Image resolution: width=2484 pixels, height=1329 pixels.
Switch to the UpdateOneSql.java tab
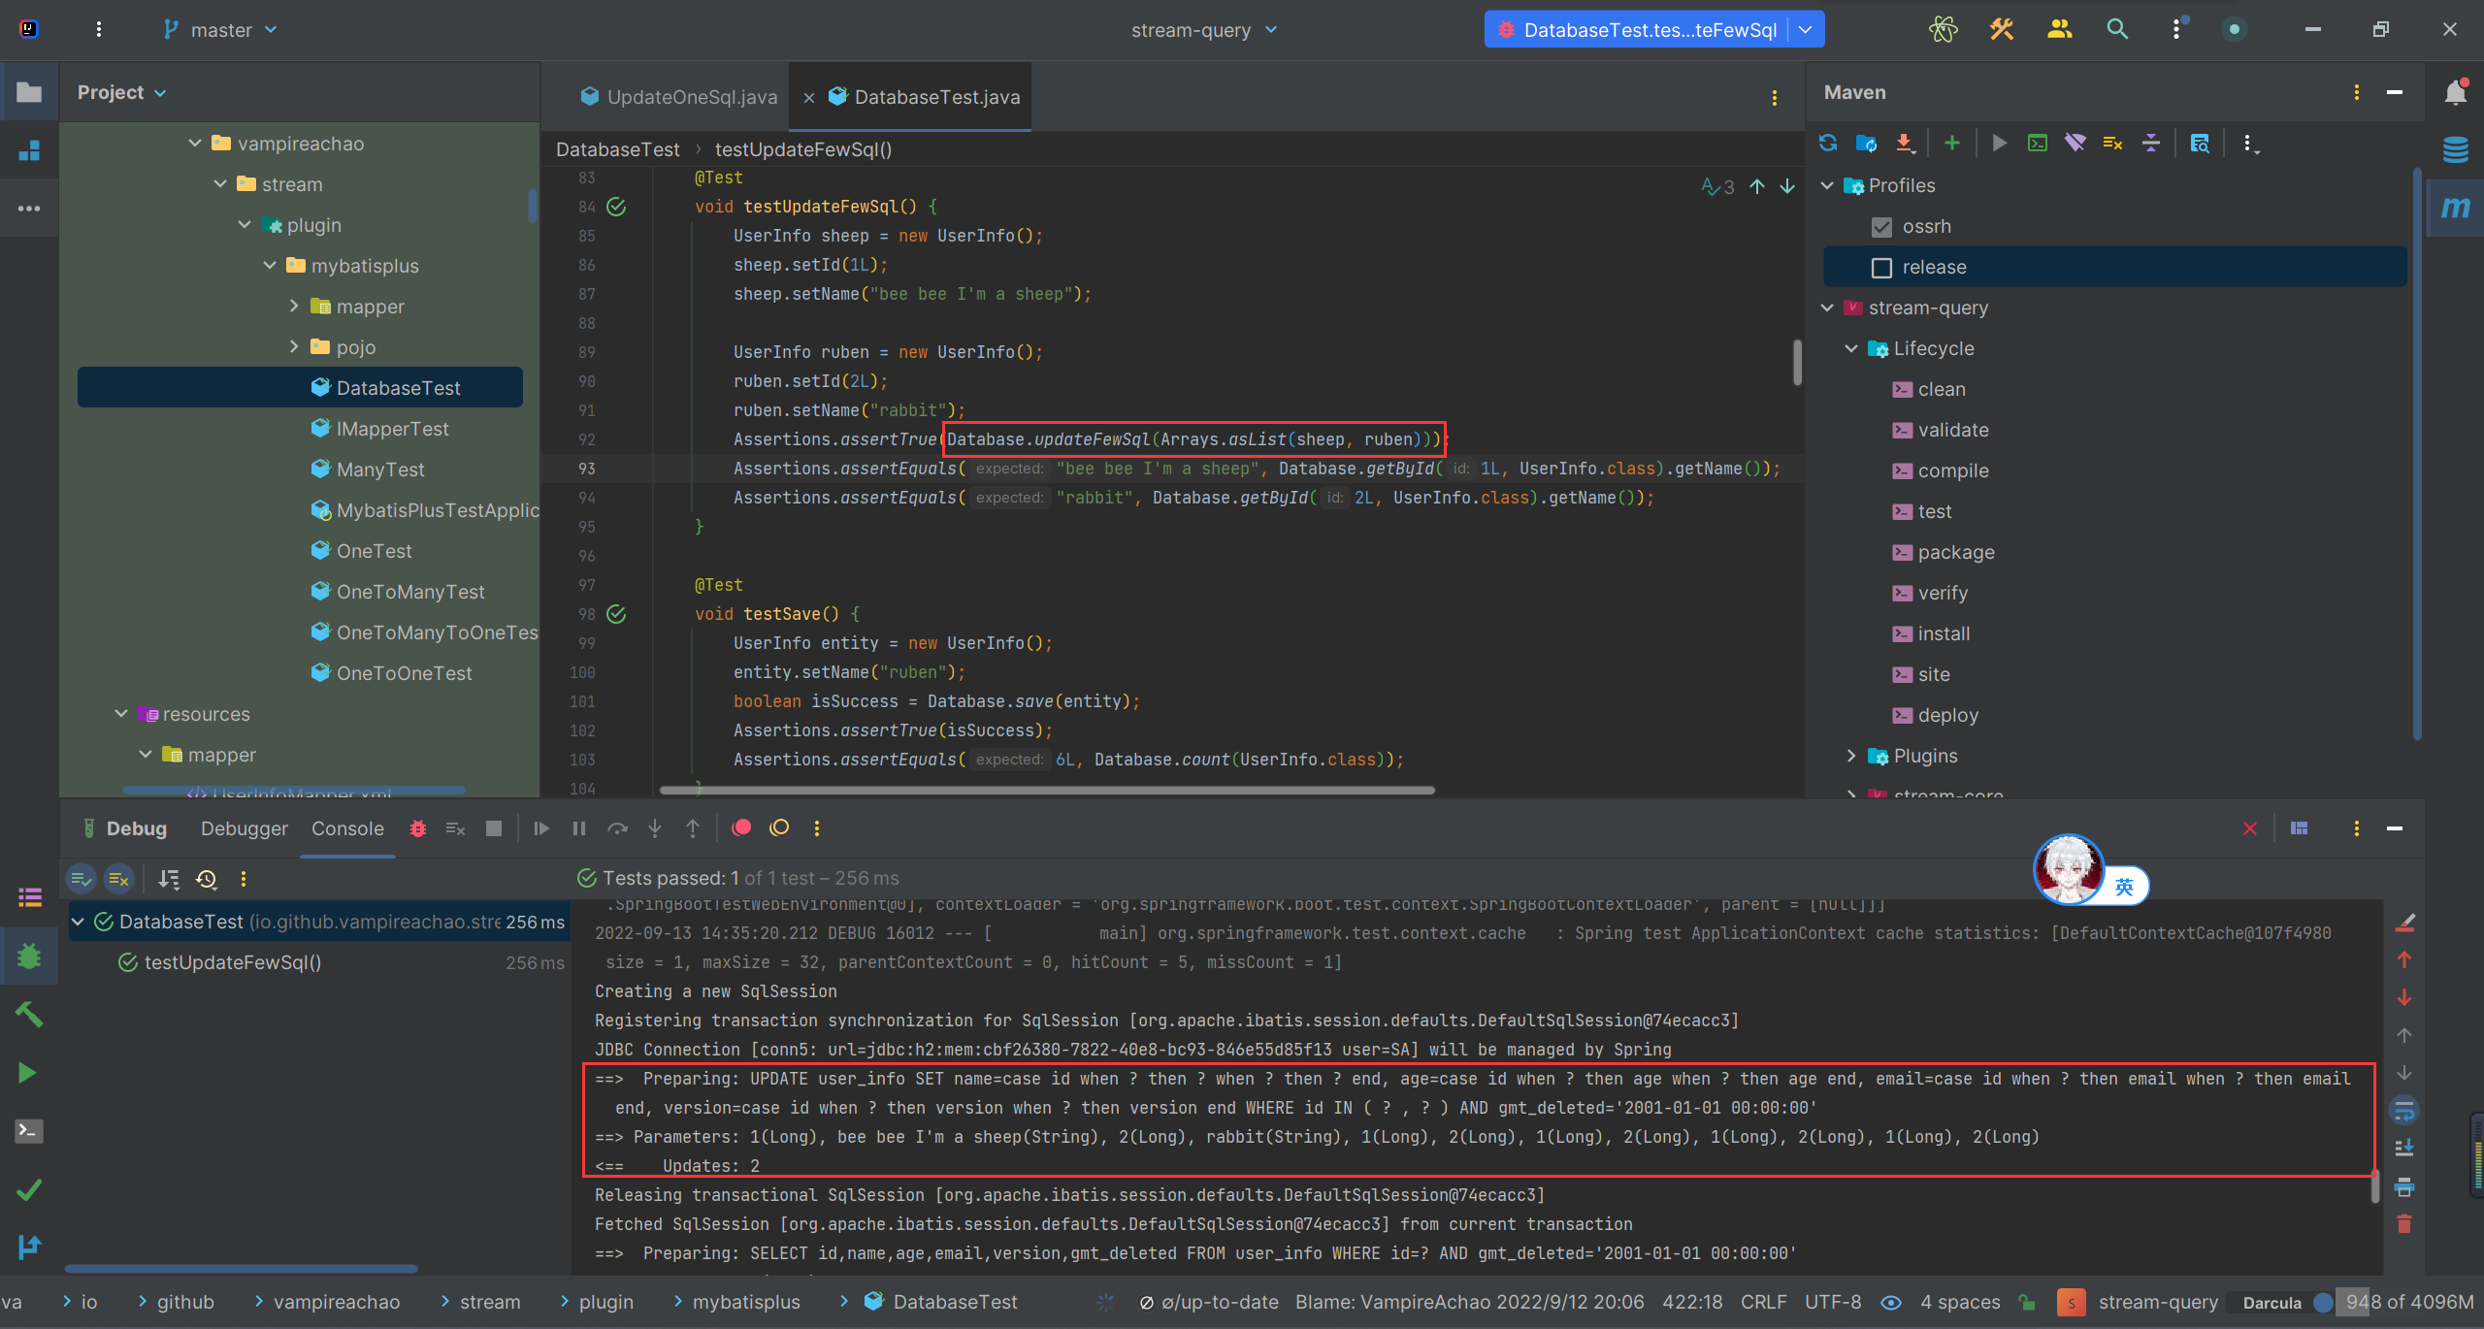679,97
